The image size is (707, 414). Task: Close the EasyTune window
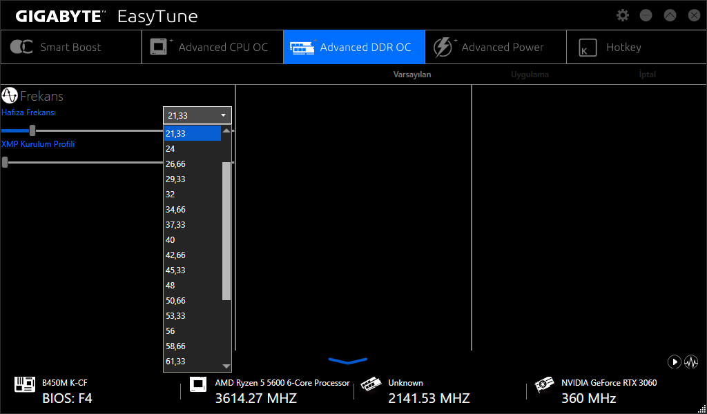(694, 15)
